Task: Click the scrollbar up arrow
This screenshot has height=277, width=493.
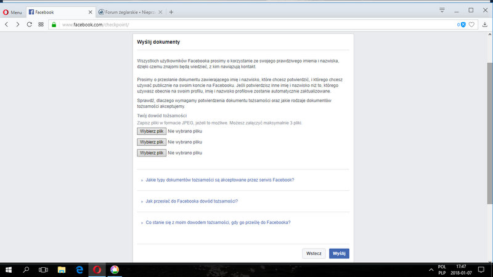Action: click(x=490, y=34)
